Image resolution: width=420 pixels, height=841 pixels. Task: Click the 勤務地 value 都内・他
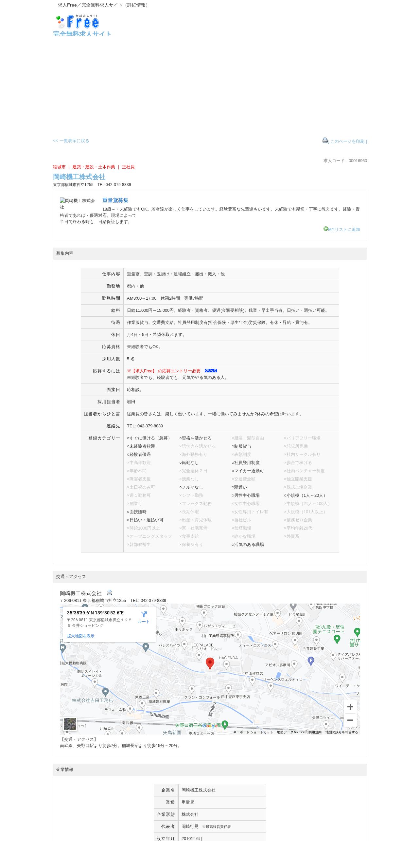(x=135, y=286)
